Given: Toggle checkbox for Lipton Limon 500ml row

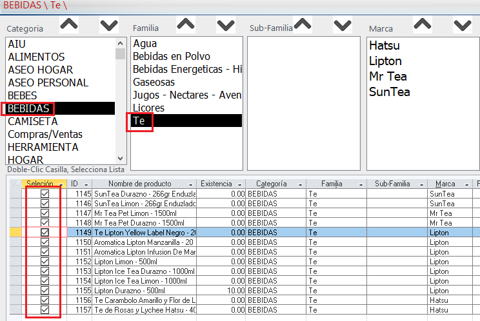Looking at the screenshot, I should [45, 262].
